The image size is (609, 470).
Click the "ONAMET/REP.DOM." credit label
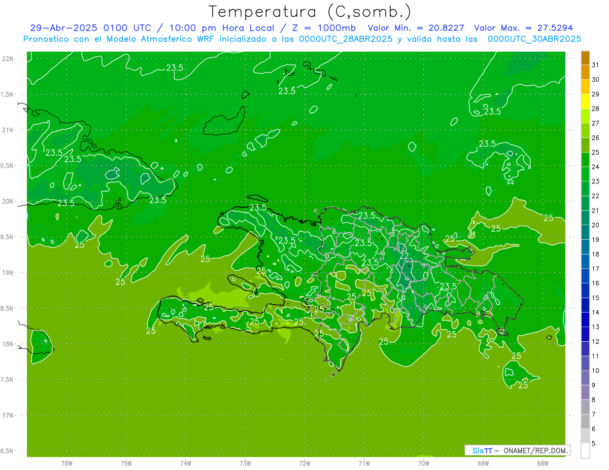point(536,450)
